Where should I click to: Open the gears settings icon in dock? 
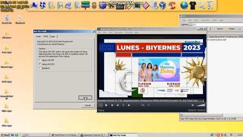pyautogui.click(x=201, y=6)
